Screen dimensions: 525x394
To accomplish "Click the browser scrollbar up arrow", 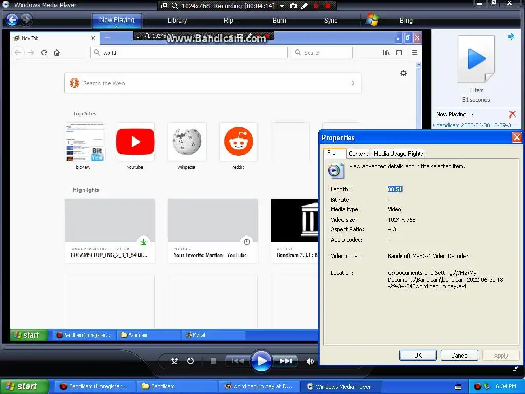I will click(419, 65).
